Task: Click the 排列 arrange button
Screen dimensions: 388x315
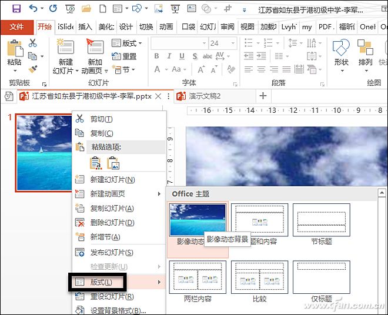Action: (366, 56)
